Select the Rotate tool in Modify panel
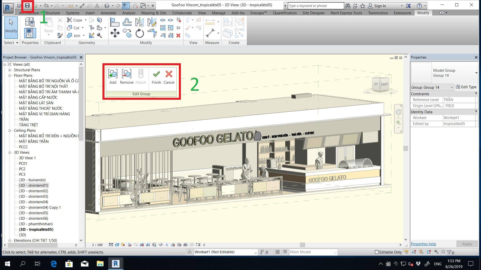Viewport: 481px width, 270px height. (x=140, y=33)
